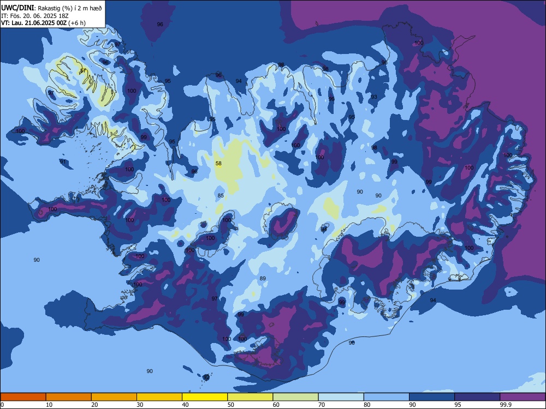Click the amber 30–40 legend swatch
Viewport: 546px width, 409px height.
159,397
